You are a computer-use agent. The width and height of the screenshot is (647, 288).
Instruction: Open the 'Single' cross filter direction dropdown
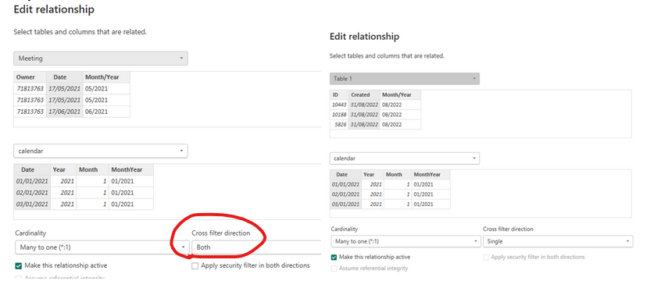tap(558, 241)
